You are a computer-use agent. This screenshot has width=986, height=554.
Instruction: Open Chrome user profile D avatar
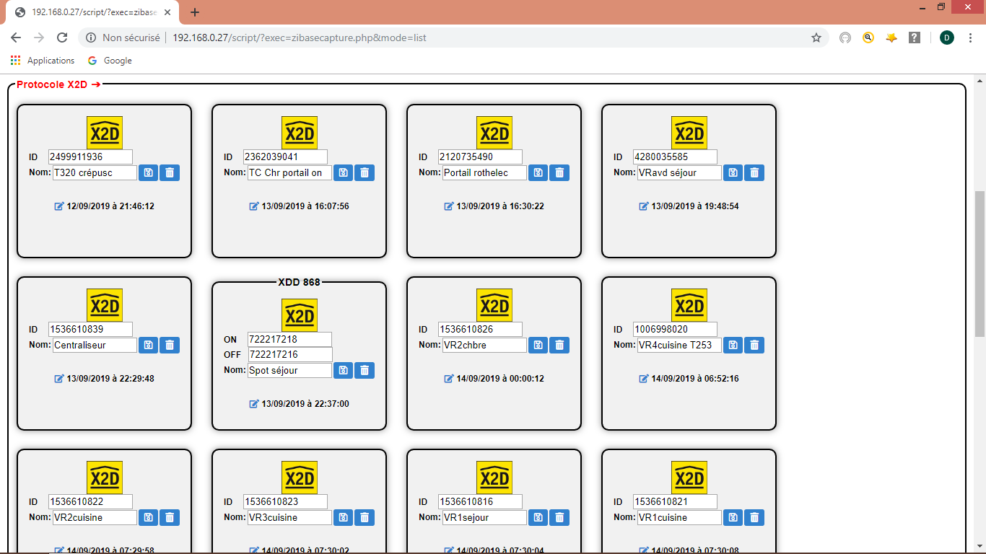point(946,38)
